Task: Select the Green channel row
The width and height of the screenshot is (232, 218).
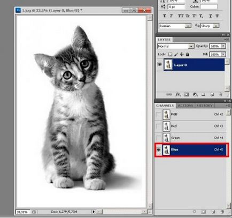Action: click(191, 138)
